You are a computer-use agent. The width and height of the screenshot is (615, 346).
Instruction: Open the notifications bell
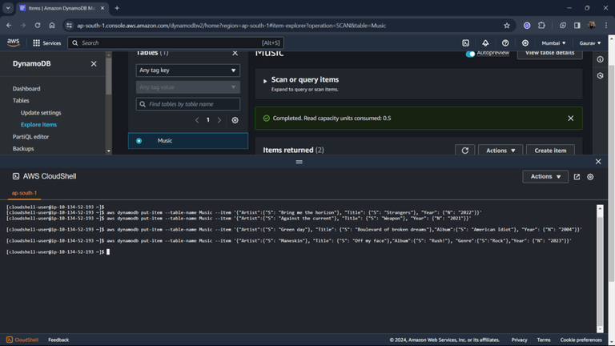coord(485,43)
